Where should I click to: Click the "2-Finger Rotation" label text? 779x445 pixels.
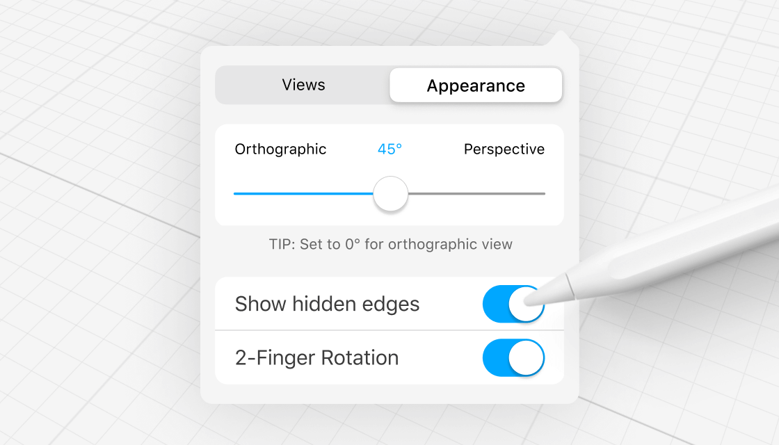(x=316, y=357)
